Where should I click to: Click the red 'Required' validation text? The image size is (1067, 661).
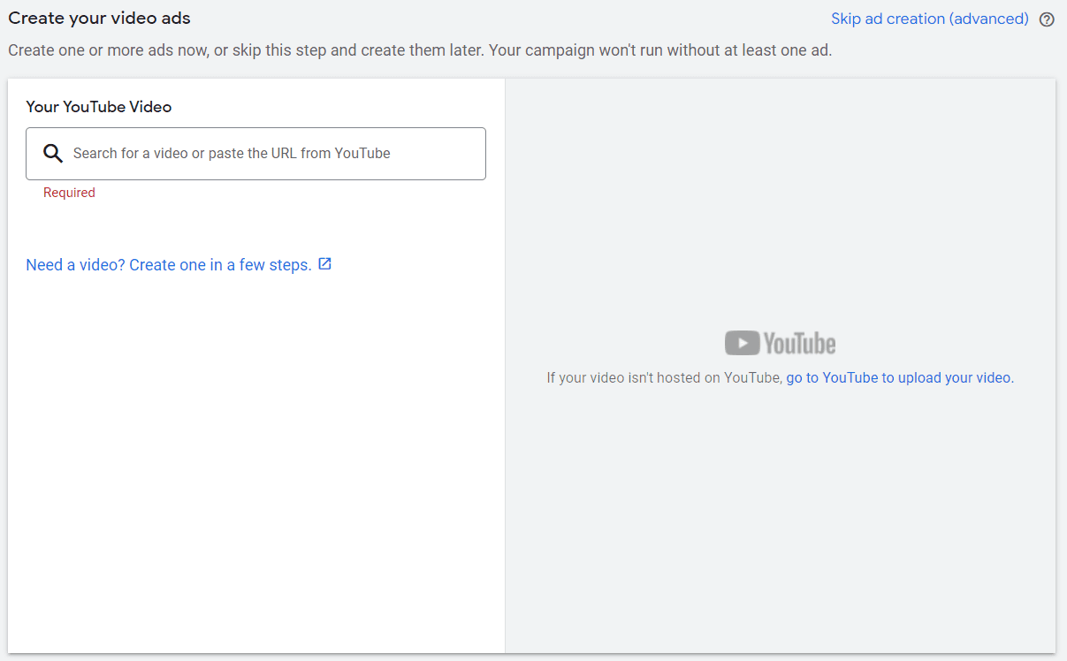tap(69, 193)
